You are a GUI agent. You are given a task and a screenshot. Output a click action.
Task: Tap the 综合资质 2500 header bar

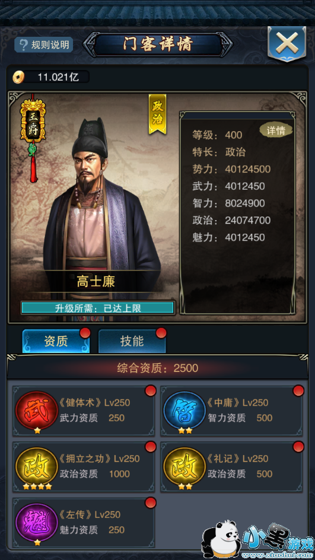(x=158, y=368)
